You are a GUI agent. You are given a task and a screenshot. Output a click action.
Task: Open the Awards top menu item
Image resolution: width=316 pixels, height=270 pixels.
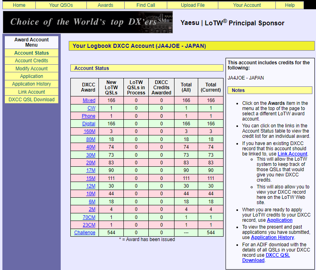[x=105, y=5]
